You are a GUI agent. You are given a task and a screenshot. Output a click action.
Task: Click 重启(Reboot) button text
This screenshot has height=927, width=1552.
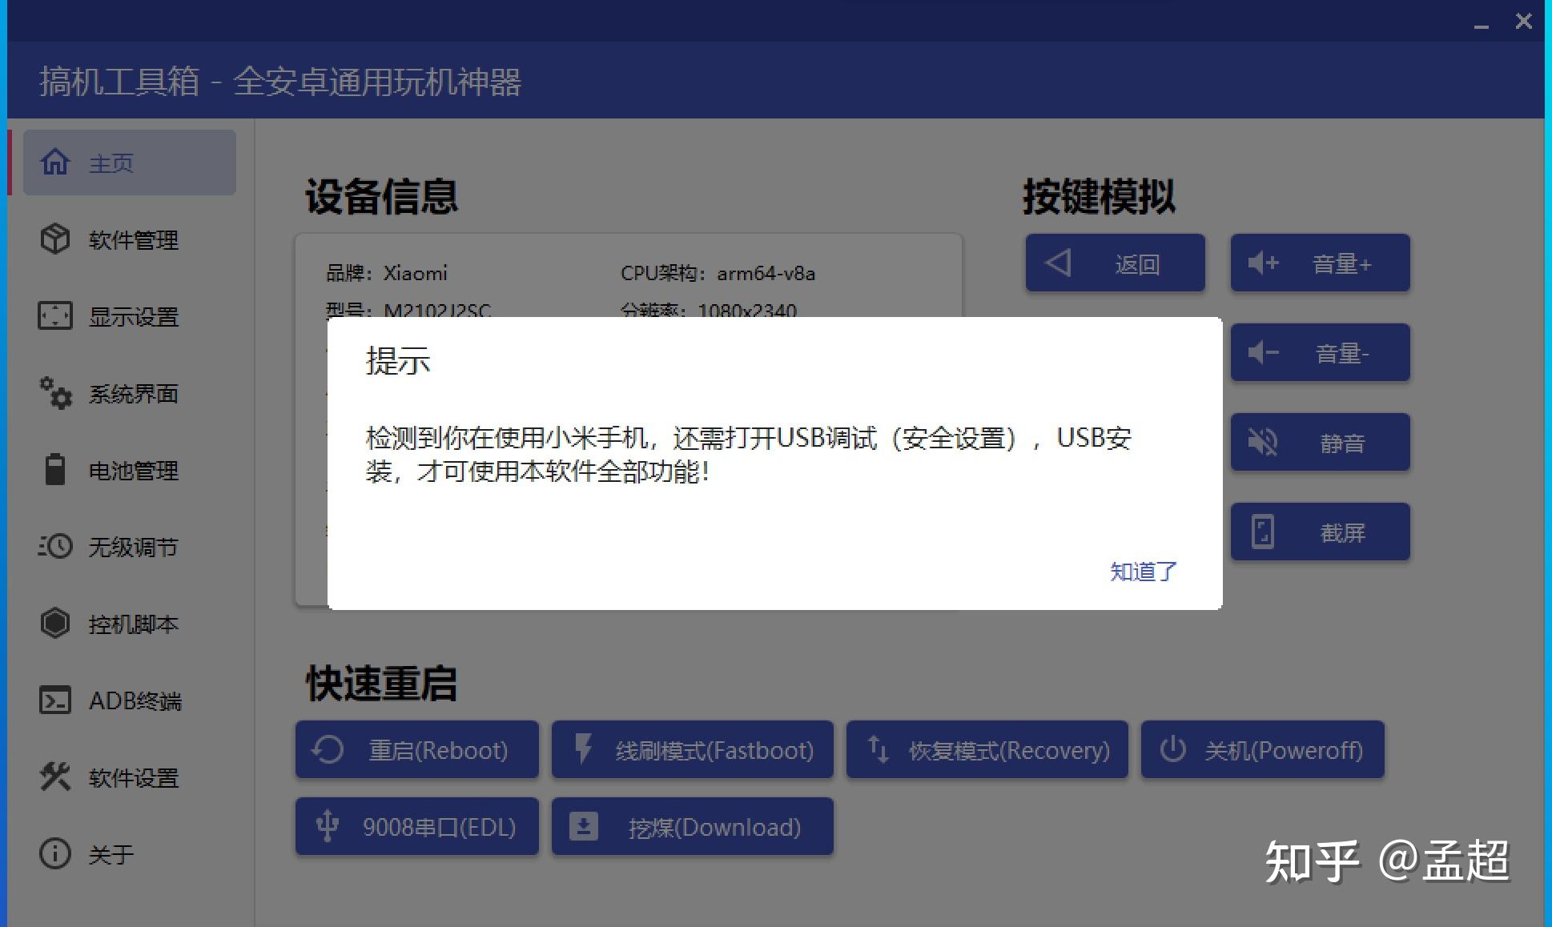(x=438, y=750)
